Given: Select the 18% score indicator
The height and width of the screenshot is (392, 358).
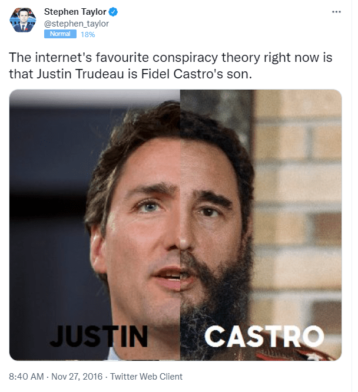Looking at the screenshot, I should [88, 35].
